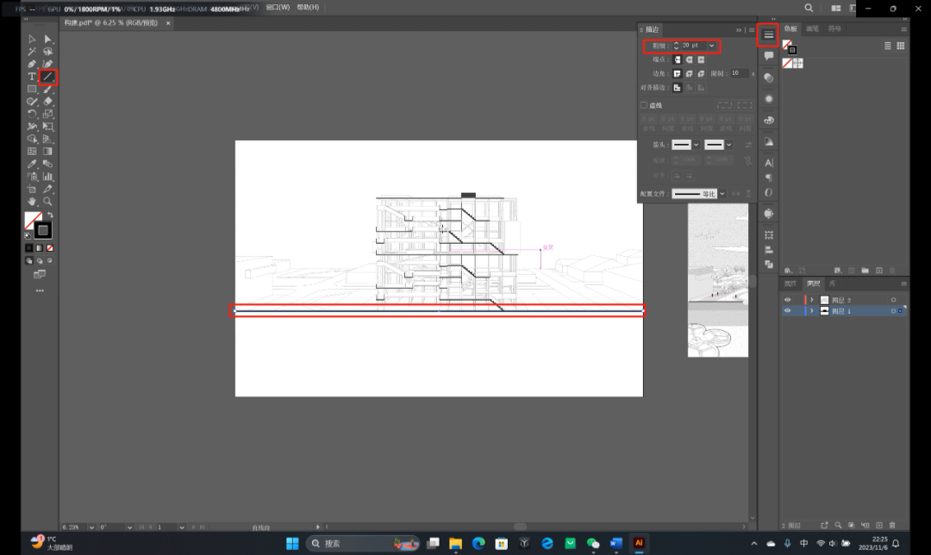Switch to the 画笔 tab
This screenshot has height=555, width=931.
point(812,28)
